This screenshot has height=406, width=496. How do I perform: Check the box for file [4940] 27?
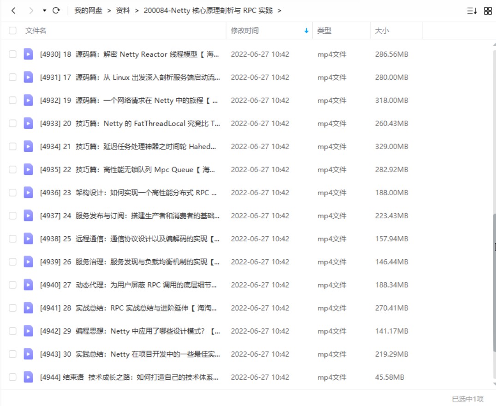point(12,285)
